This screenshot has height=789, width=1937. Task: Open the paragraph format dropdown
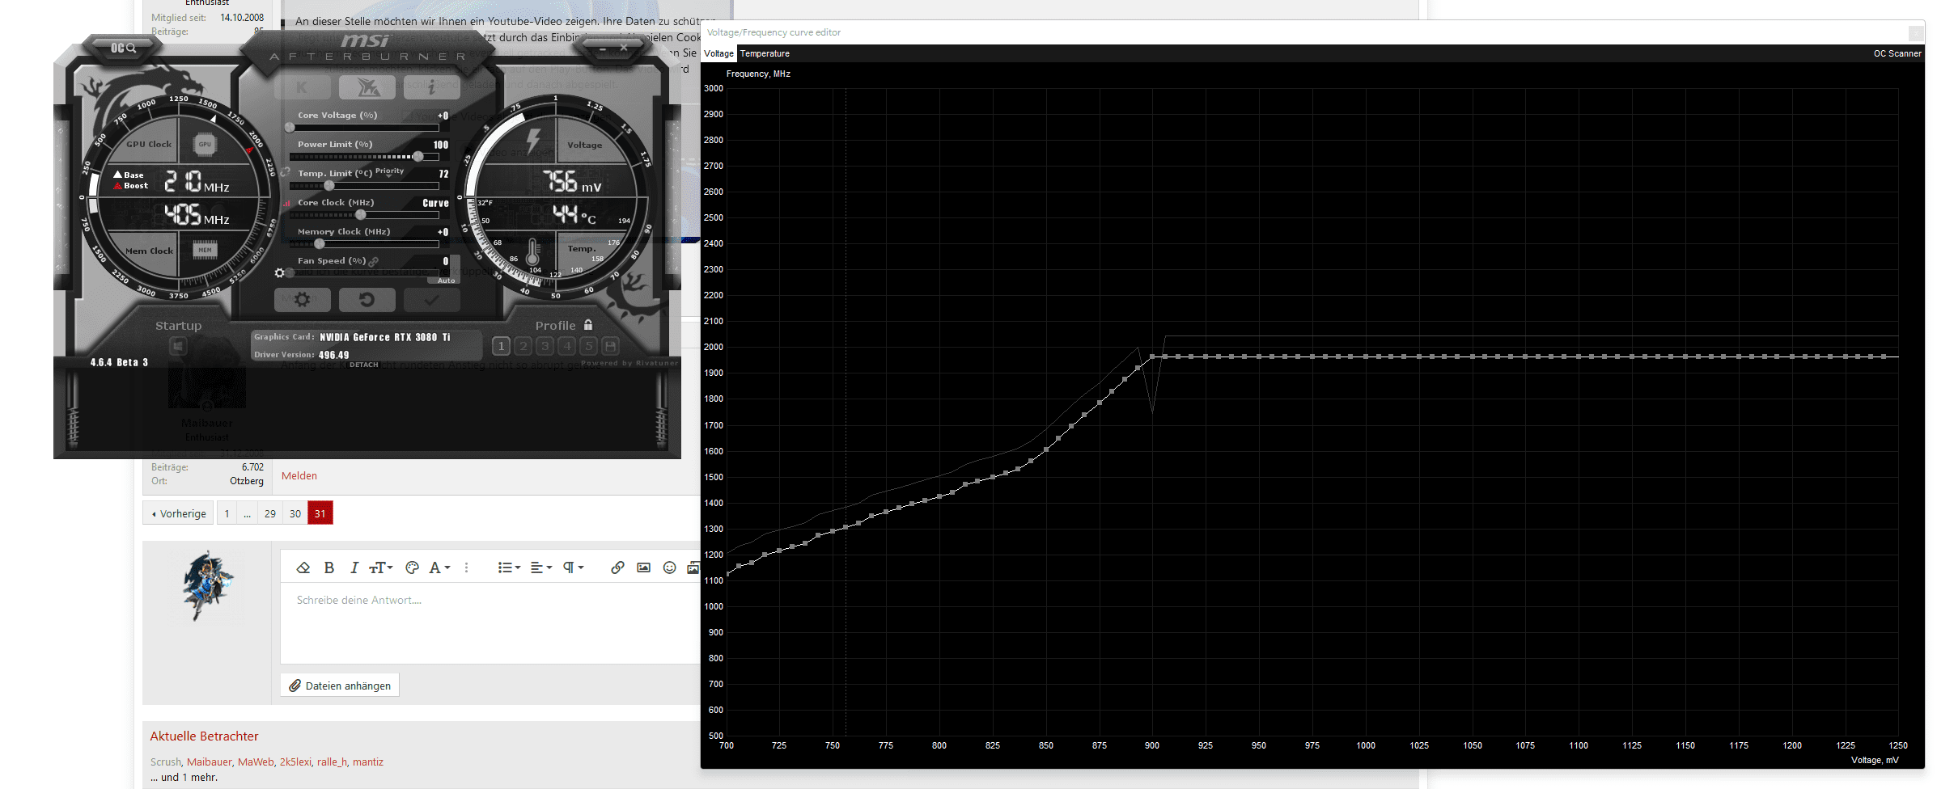(573, 567)
